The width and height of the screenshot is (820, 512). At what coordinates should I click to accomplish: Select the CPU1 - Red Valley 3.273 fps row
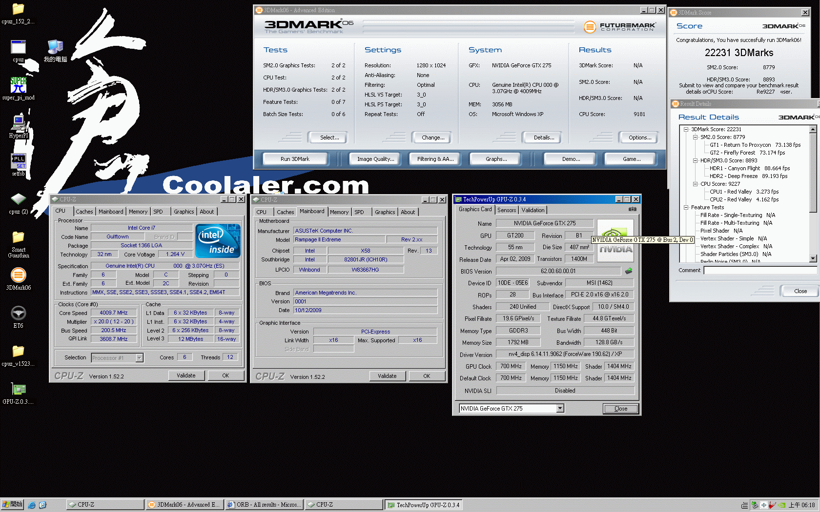(744, 192)
